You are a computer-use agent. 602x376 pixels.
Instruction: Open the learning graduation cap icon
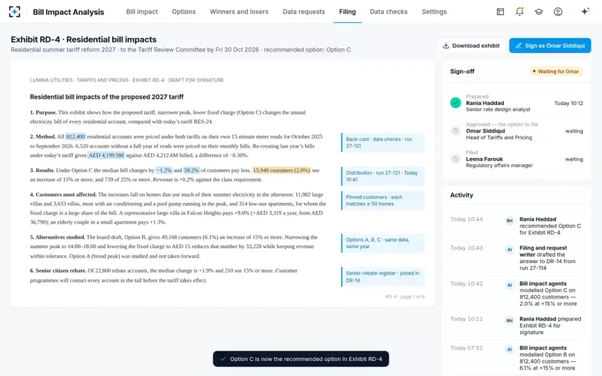tap(539, 12)
